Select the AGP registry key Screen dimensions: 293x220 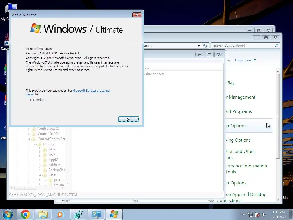pyautogui.click(x=52, y=154)
